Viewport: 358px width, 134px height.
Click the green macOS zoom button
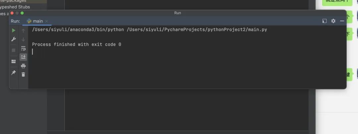tap(22, 13)
